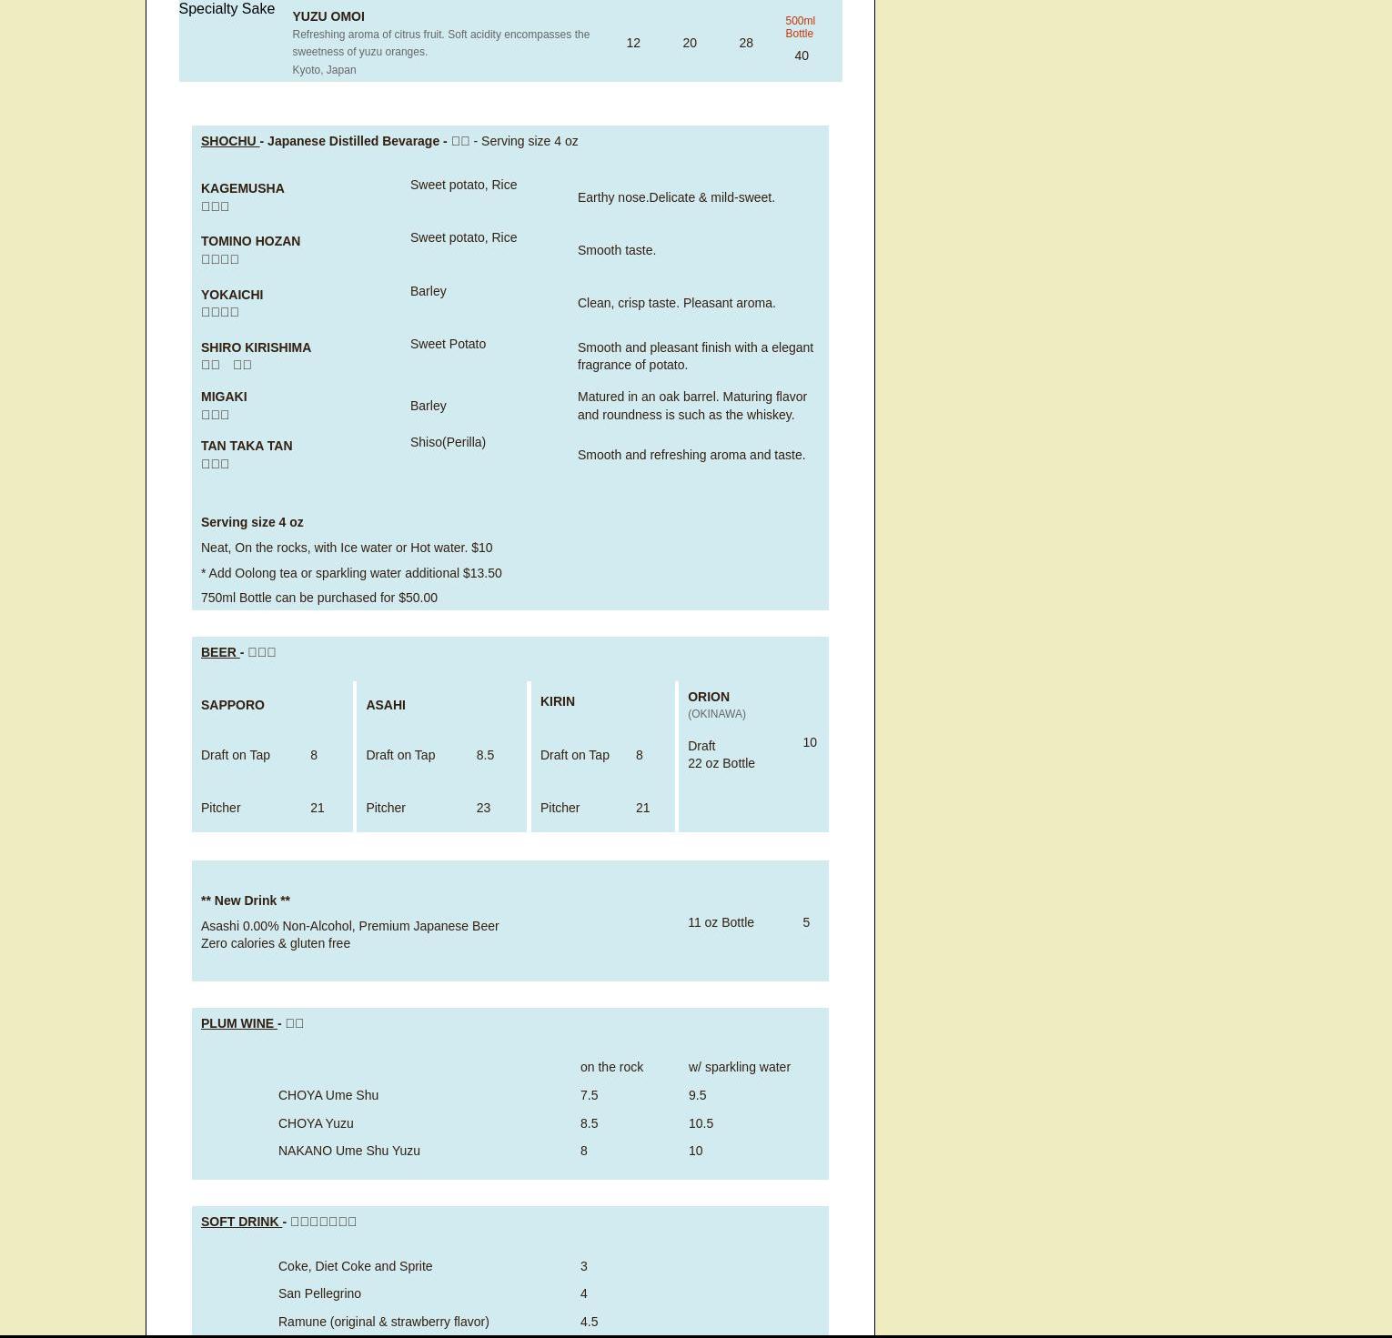The height and width of the screenshot is (1338, 1392).
Task: Click the '(OKINAWA)' label under Orion
Action: (x=717, y=714)
